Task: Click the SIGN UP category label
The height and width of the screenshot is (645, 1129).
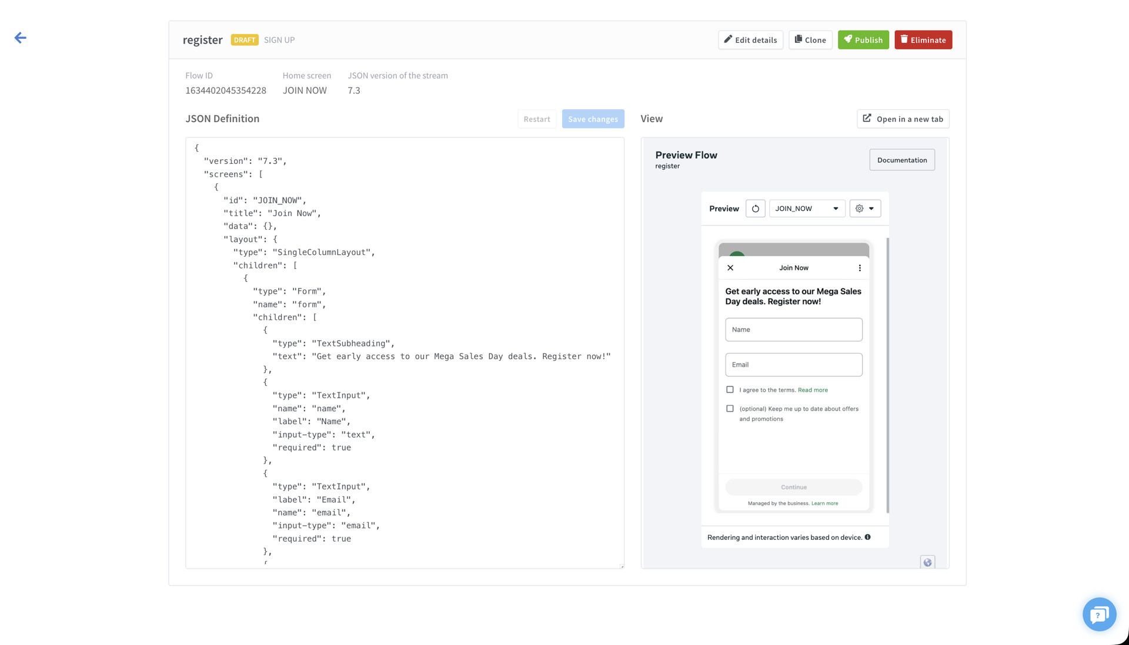Action: pos(279,40)
